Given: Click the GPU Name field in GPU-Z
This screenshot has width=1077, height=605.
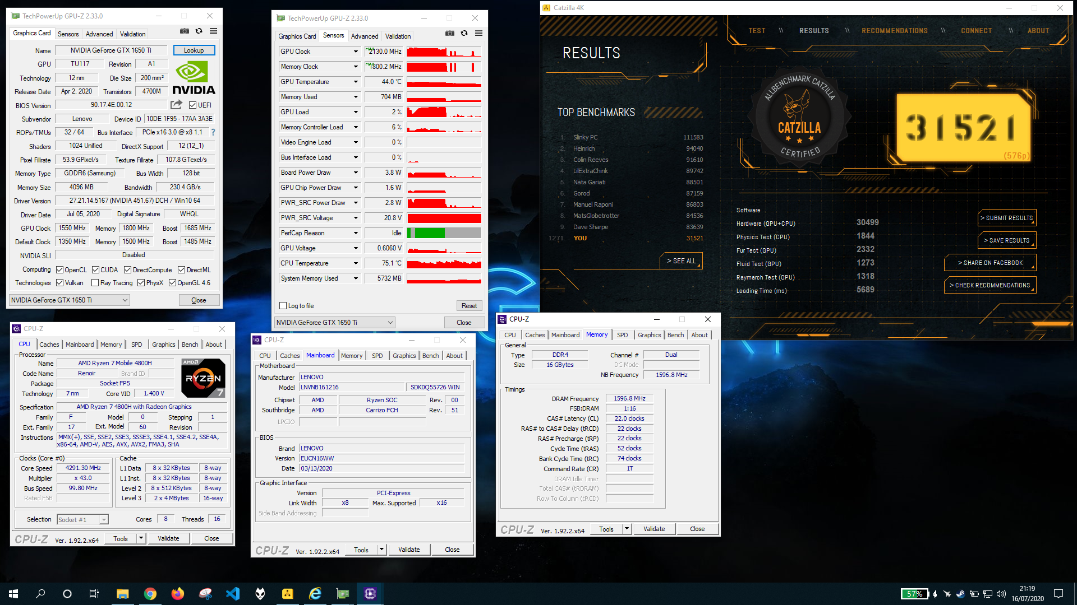Looking at the screenshot, I should point(111,50).
